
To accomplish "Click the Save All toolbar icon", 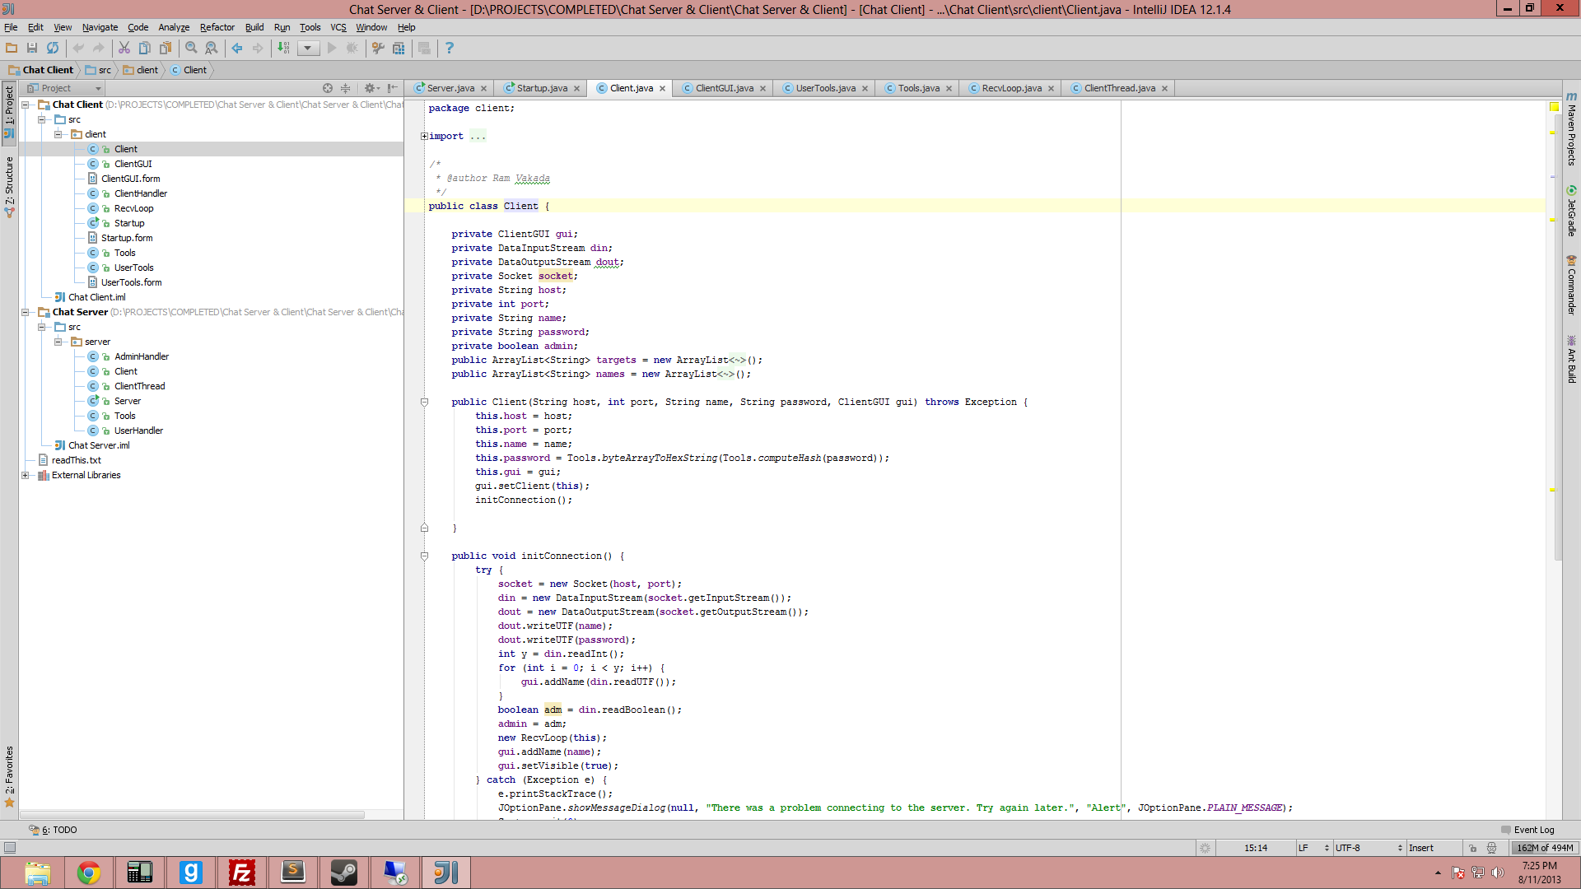I will (32, 48).
